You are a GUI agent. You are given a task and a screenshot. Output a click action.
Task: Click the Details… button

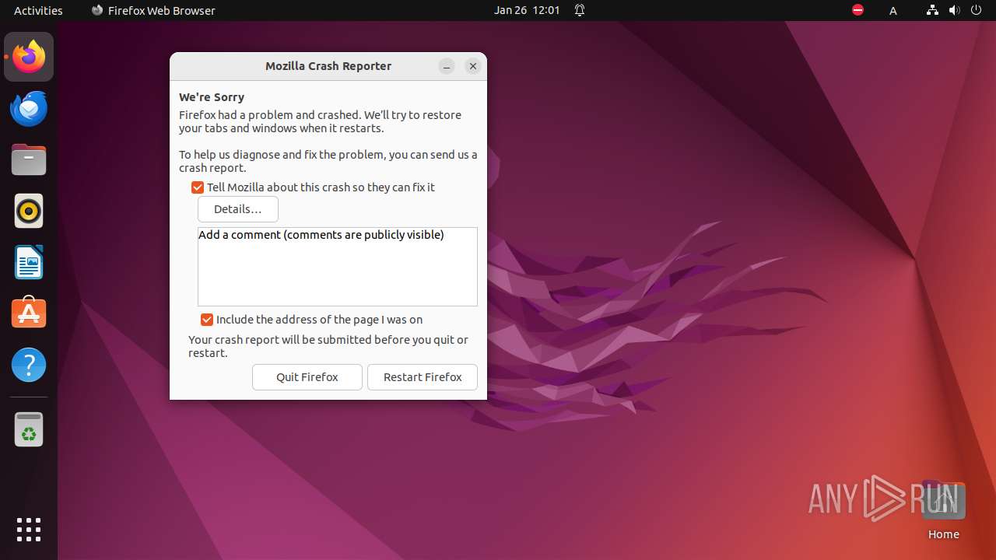pos(238,209)
